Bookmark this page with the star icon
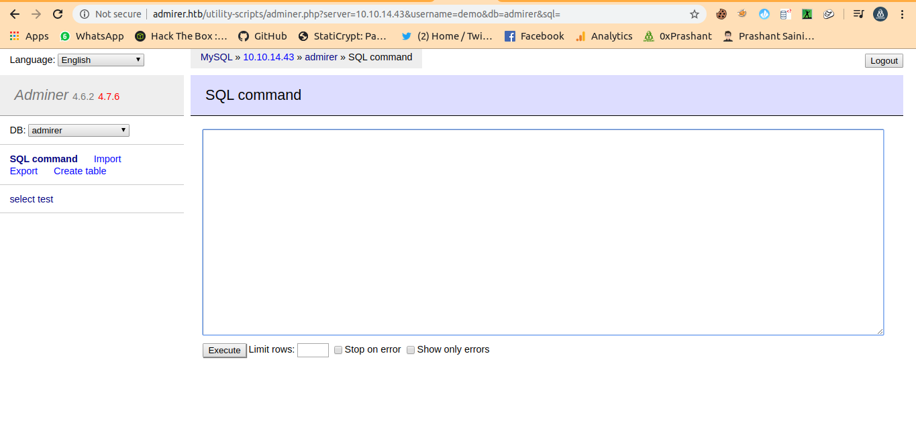The height and width of the screenshot is (423, 916). coord(694,14)
